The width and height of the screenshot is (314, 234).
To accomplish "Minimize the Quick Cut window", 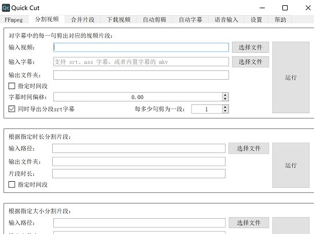I will (262, 8).
